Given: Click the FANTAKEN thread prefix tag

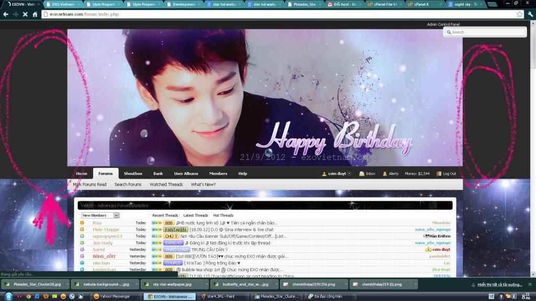Looking at the screenshot, I should pyautogui.click(x=176, y=230).
